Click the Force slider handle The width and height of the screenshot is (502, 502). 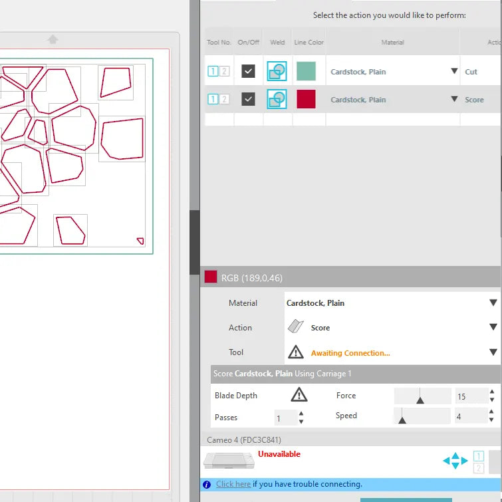(420, 399)
